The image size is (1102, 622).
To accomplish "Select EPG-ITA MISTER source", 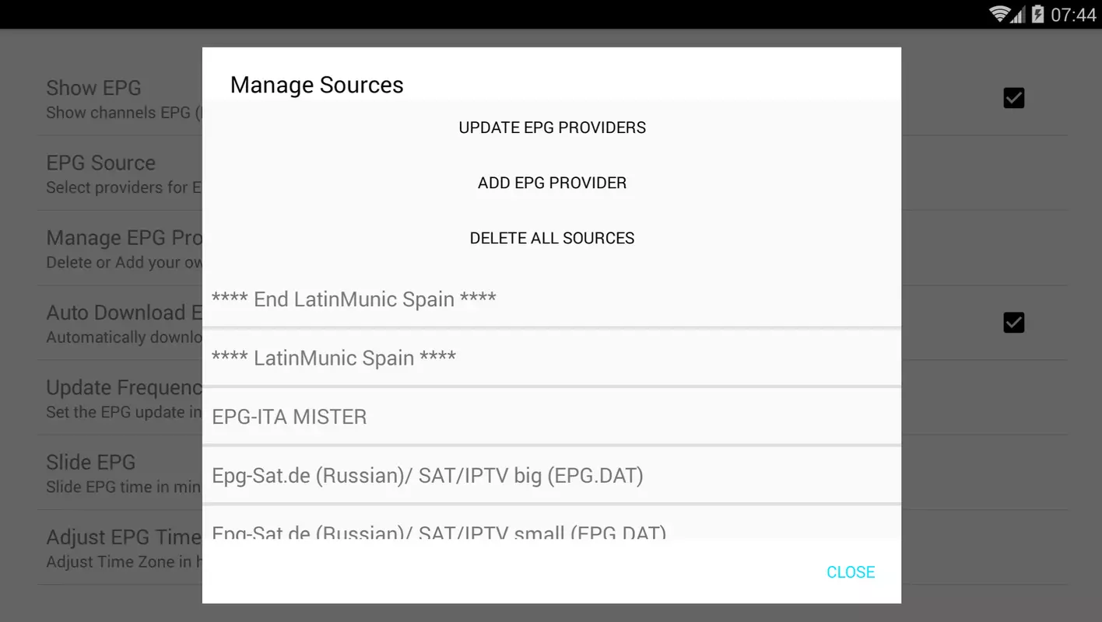I will tap(552, 417).
